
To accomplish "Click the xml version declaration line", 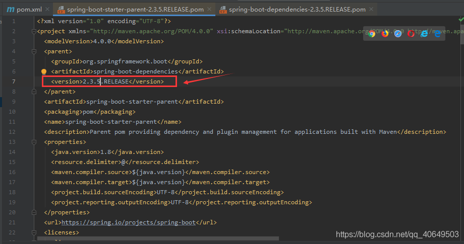I will pos(104,21).
